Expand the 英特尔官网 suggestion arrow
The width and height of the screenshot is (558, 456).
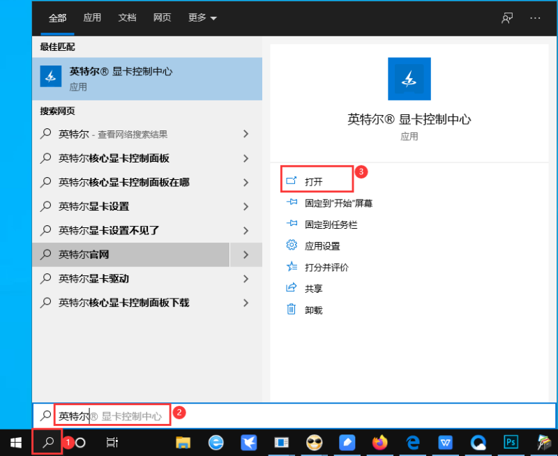(246, 254)
